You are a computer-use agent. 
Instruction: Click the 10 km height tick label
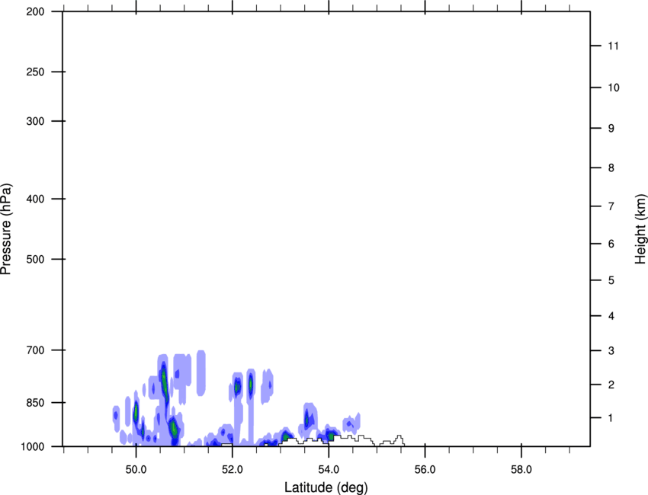614,88
